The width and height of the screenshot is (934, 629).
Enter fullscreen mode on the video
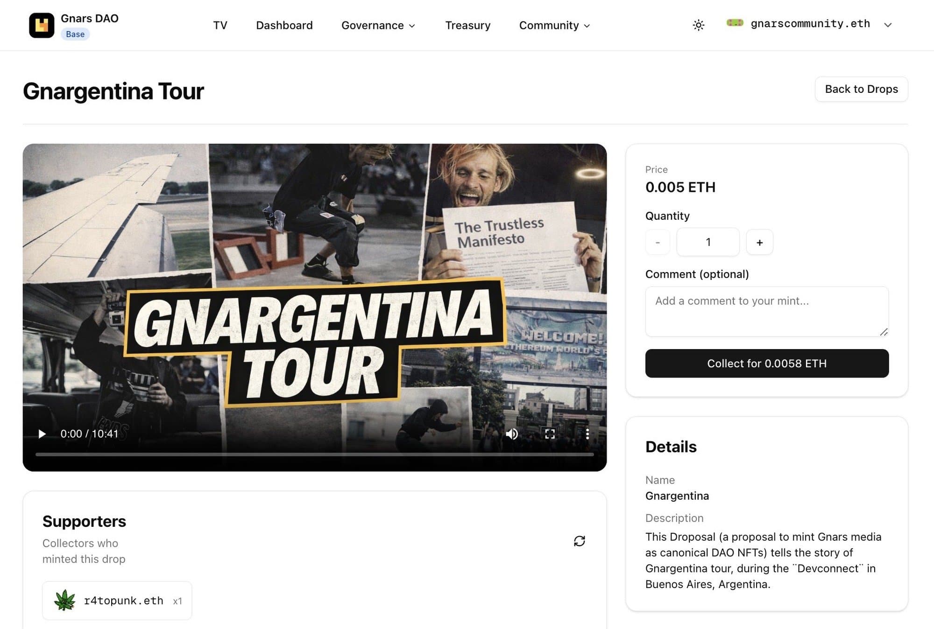click(x=550, y=434)
